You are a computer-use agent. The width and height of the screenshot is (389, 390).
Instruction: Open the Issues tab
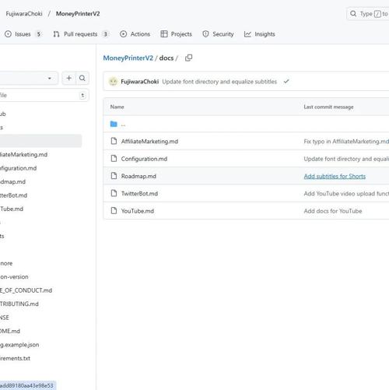click(x=23, y=34)
